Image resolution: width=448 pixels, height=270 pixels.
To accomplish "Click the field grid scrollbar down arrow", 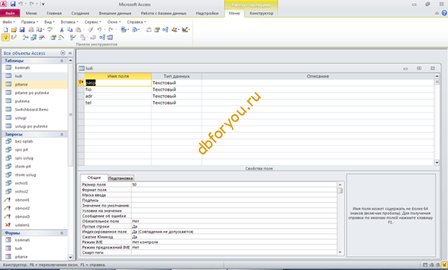I will coord(437,163).
